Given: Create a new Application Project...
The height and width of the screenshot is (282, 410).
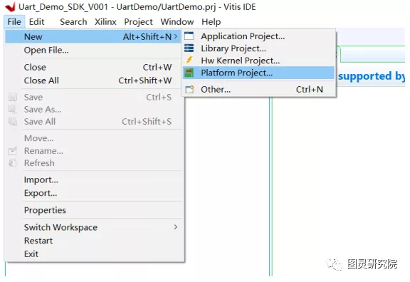Looking at the screenshot, I should 258,36.
